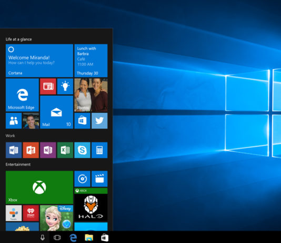The width and height of the screenshot is (281, 243).
Task: Open the lightbulb Get Started tile
Action: [65, 86]
